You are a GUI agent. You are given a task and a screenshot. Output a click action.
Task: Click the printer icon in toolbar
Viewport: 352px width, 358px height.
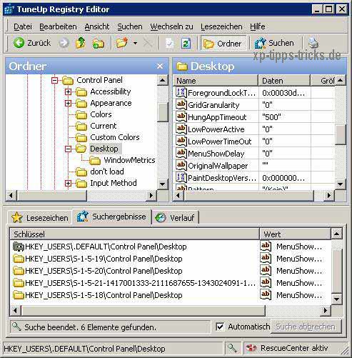coord(313,43)
